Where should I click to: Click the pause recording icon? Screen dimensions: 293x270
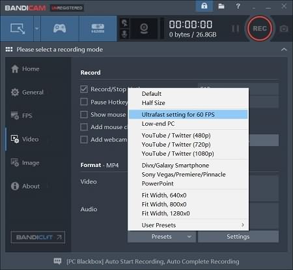coord(236,29)
